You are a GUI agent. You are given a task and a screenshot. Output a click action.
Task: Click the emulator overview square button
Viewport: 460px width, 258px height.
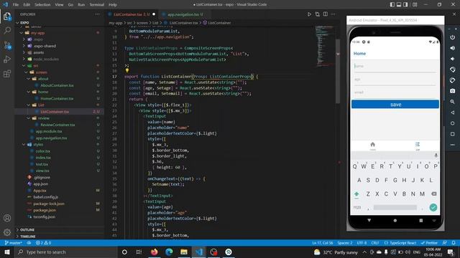452,134
